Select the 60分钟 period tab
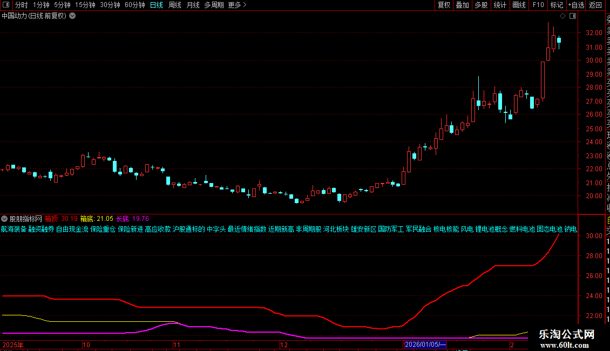This screenshot has height=351, width=610. [134, 5]
